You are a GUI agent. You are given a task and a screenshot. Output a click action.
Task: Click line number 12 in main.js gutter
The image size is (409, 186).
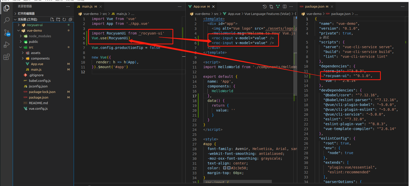83,72
